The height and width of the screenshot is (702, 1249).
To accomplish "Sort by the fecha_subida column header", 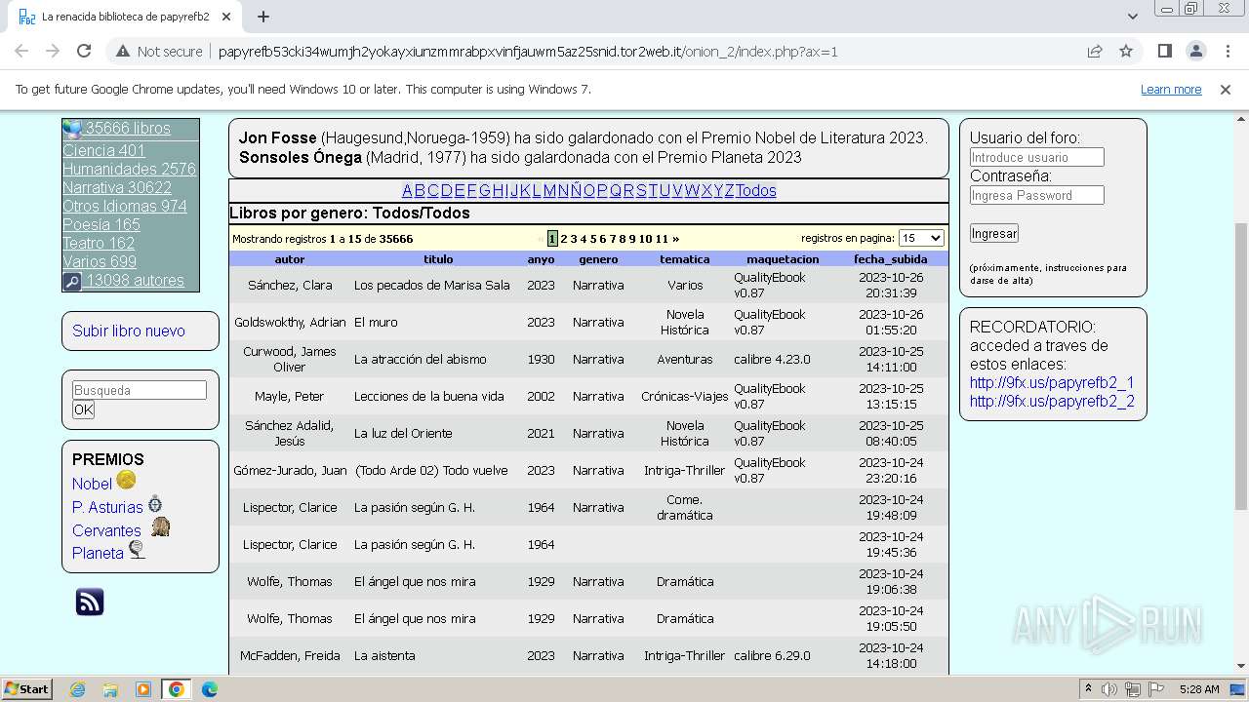I will [890, 259].
